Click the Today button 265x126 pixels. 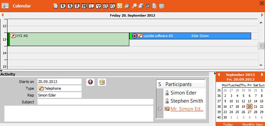click(228, 124)
